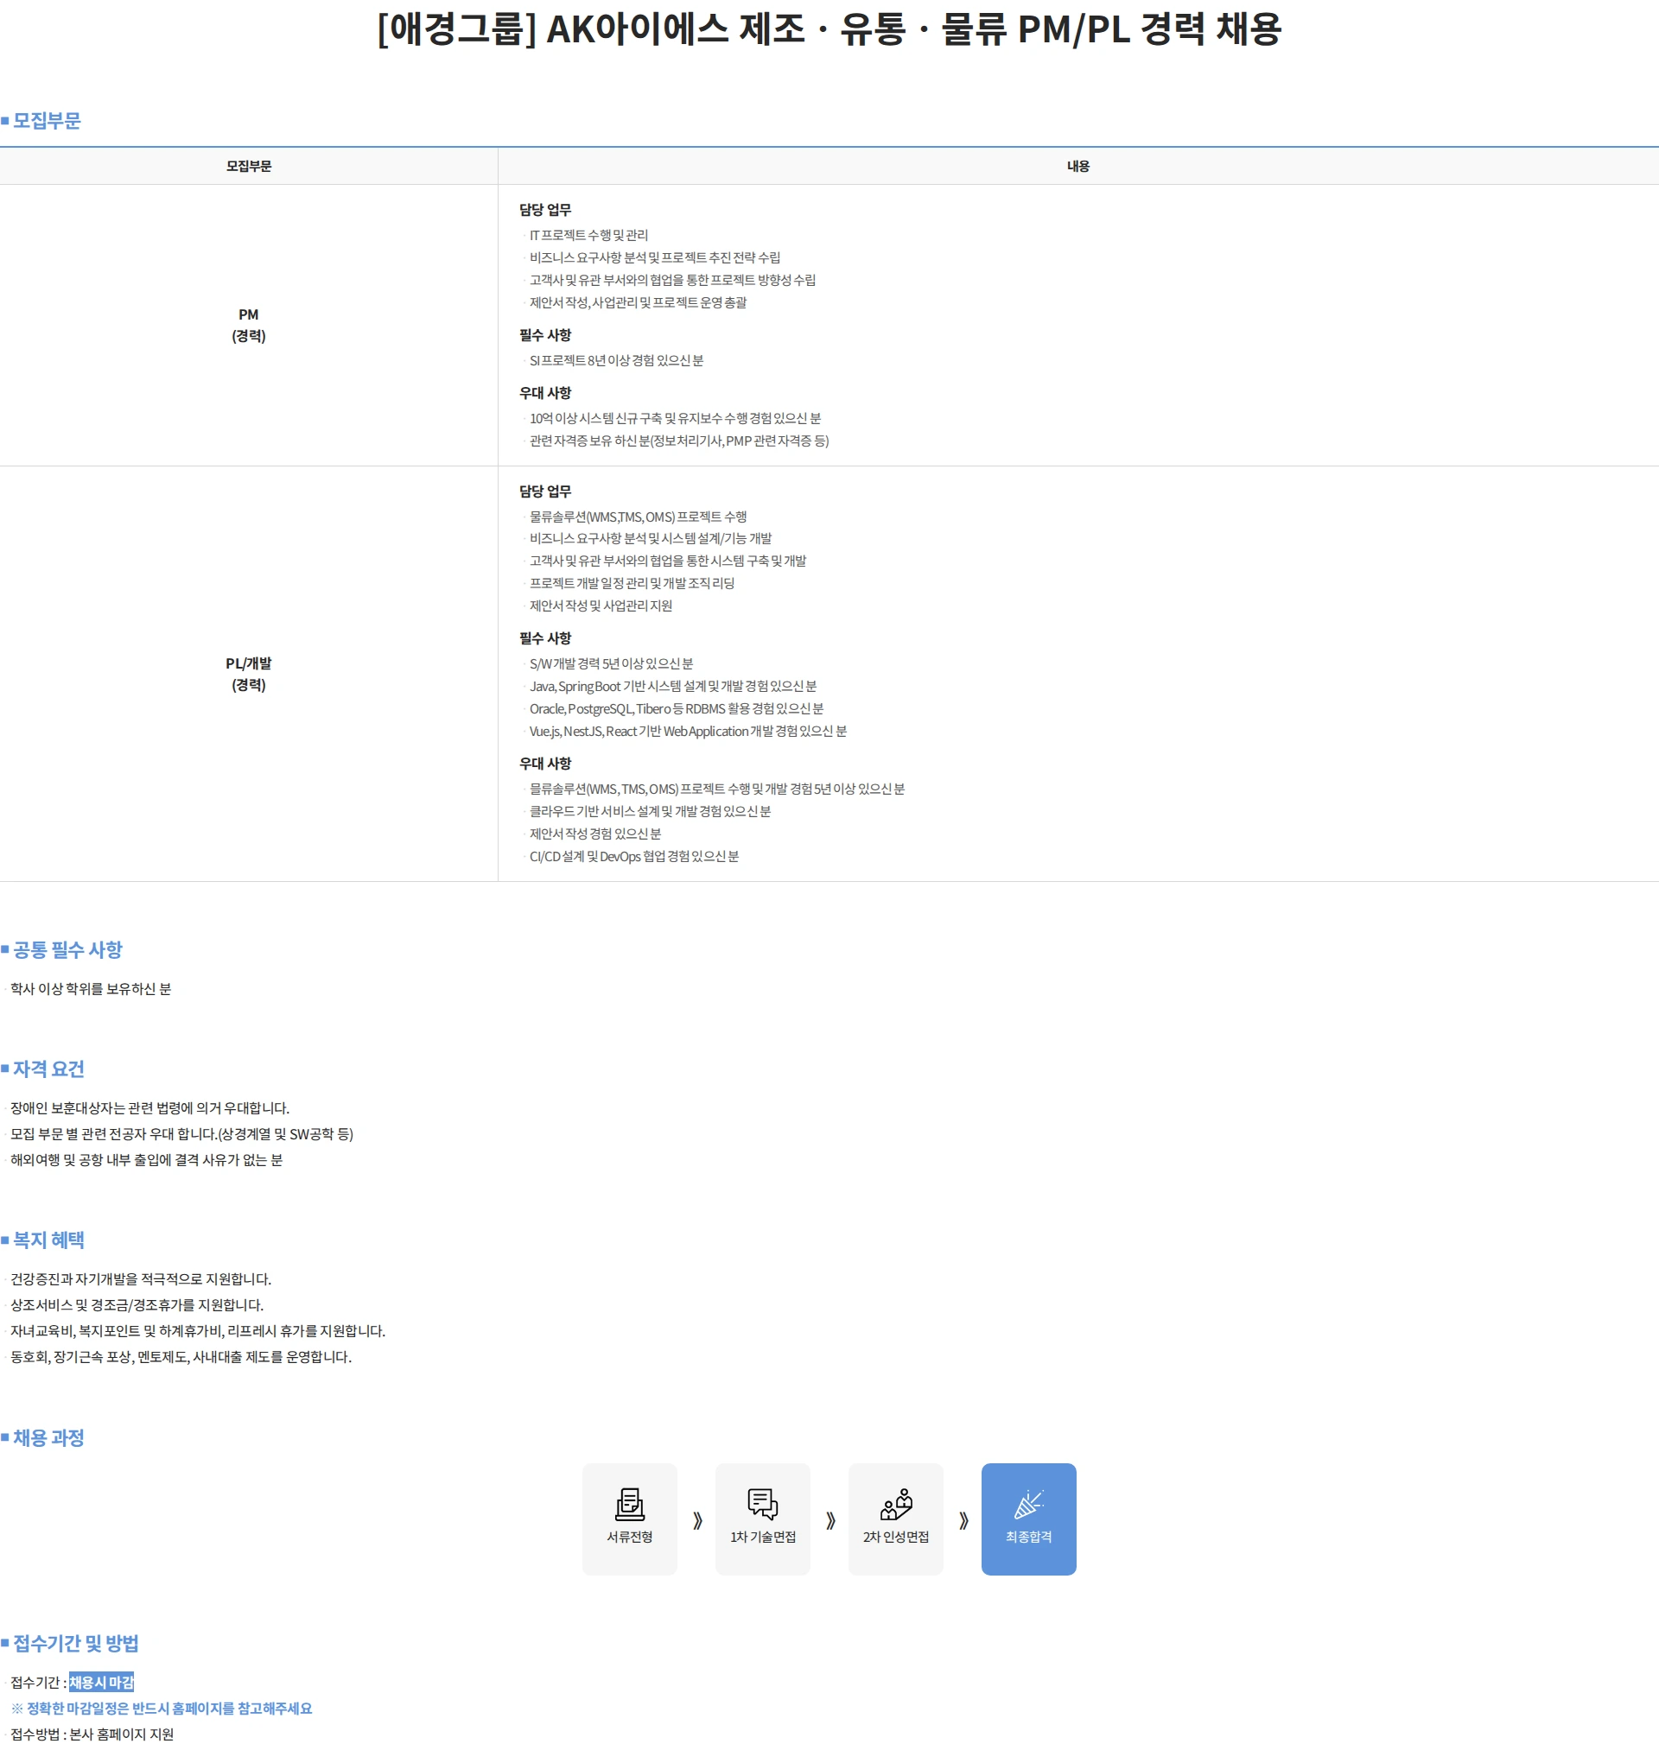Click 'SI 프로젝트 8년 이상 경험 있으신 분'
Screen dimensions: 1659x1763
pos(616,360)
